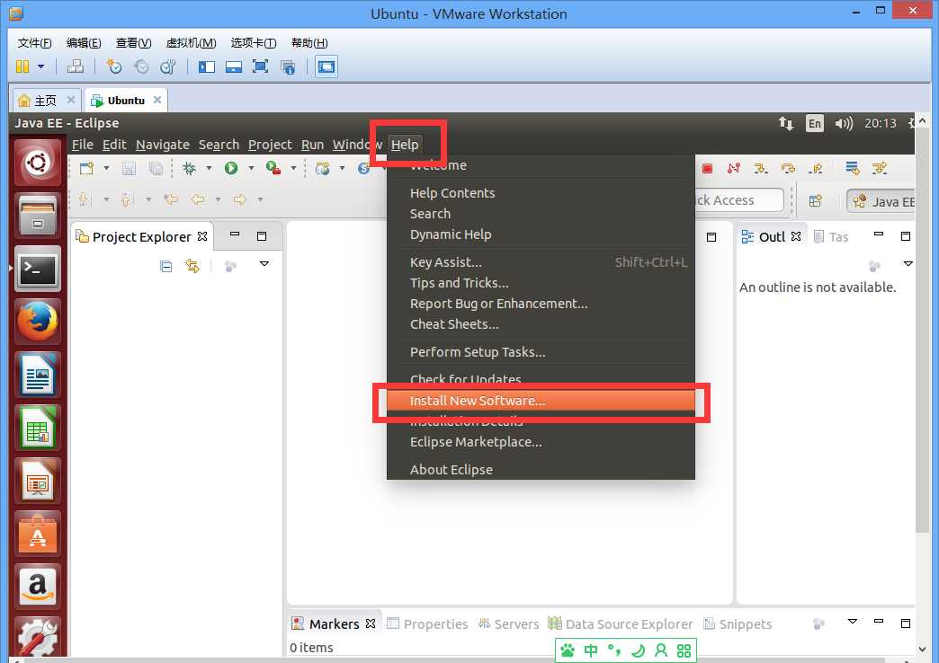The width and height of the screenshot is (939, 663).
Task: Click the Disconnect debug icon
Action: point(734,169)
